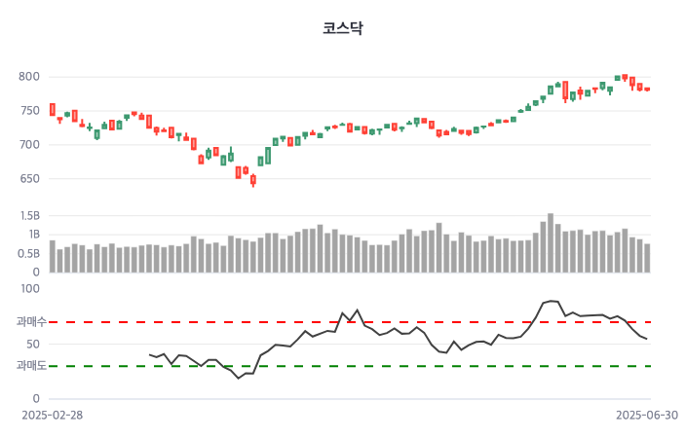The image size is (686, 438).
Task: Click the RSI axis label 100
Action: (29, 289)
